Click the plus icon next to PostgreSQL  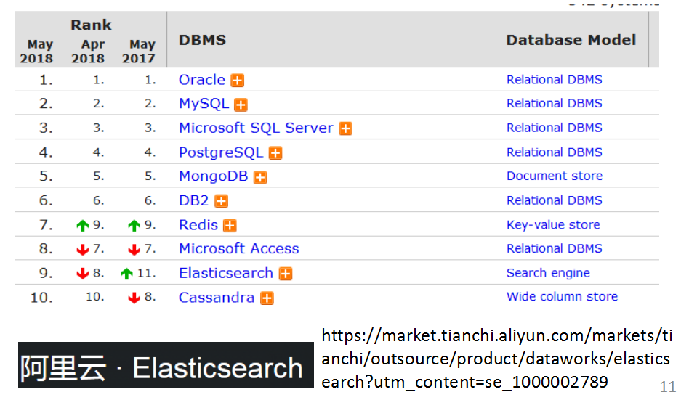[275, 153]
